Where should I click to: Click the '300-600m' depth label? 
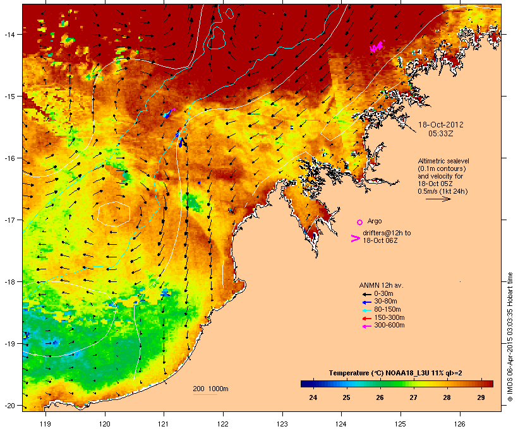(x=390, y=326)
